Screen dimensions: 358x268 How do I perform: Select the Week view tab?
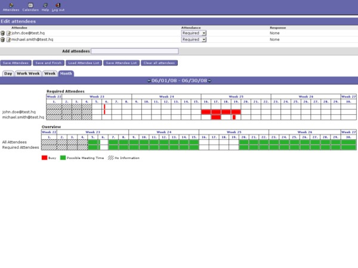pos(50,73)
